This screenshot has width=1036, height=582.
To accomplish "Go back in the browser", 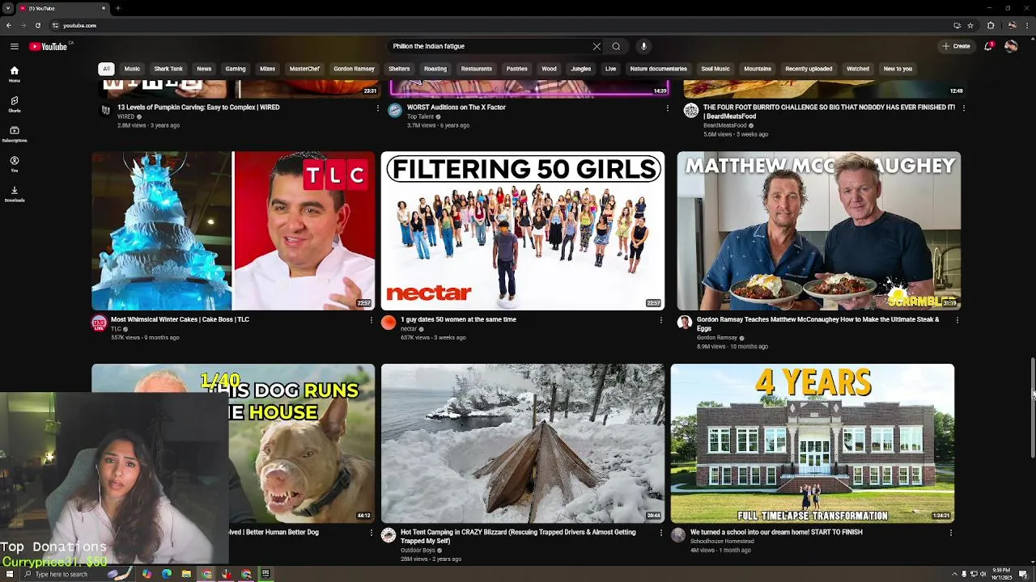I will 8,25.
